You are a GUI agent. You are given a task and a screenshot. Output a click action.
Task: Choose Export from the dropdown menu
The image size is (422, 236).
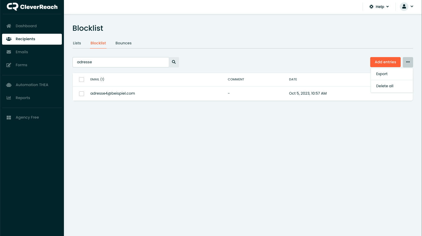click(x=392, y=74)
